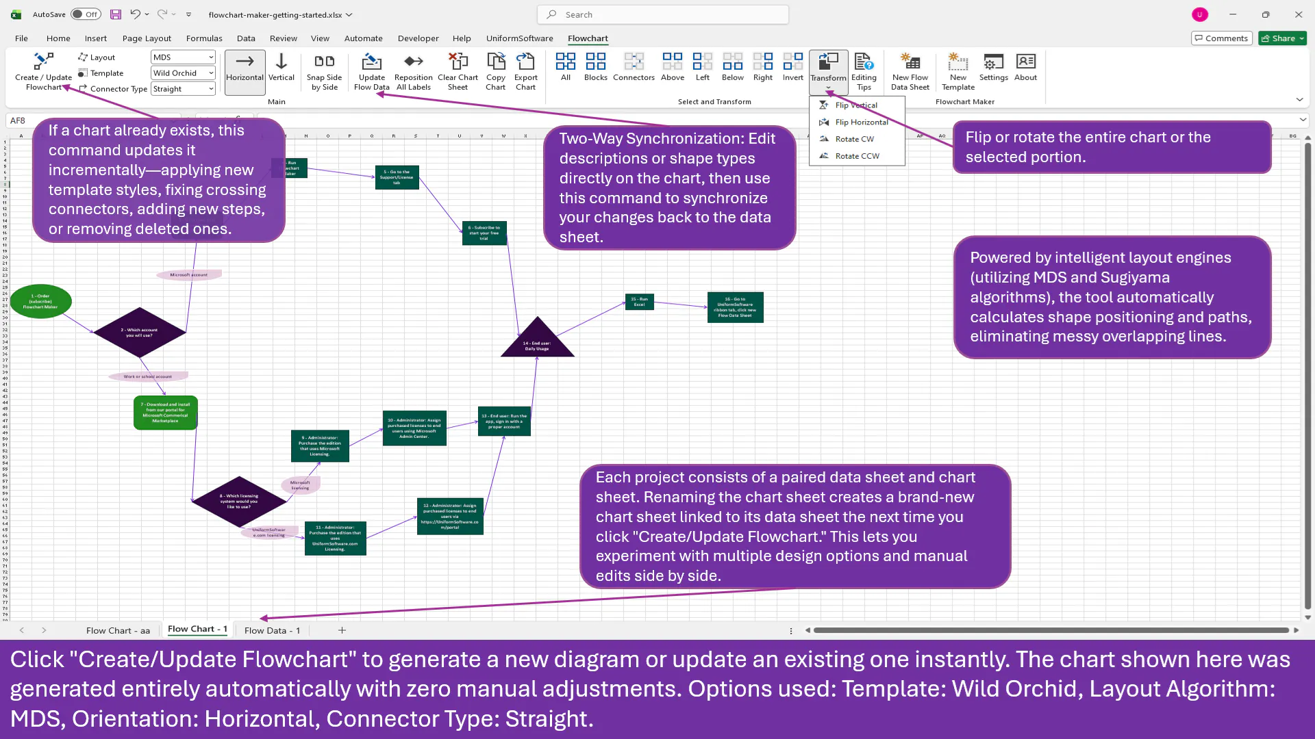Click the vertical scrollbar thumb
1315x739 pixels.
pyautogui.click(x=1307, y=375)
